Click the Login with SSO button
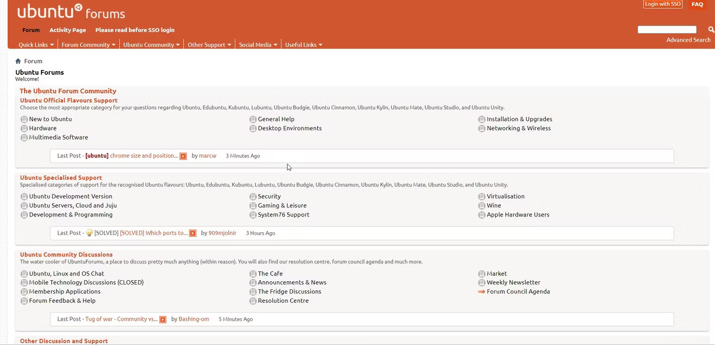715x345 pixels. click(663, 4)
